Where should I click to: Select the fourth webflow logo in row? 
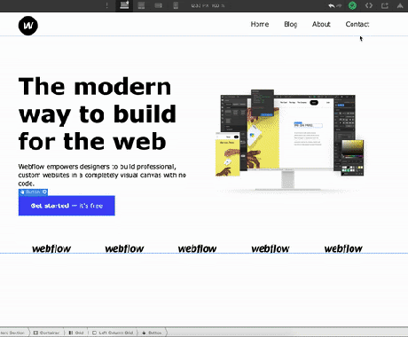pos(271,249)
